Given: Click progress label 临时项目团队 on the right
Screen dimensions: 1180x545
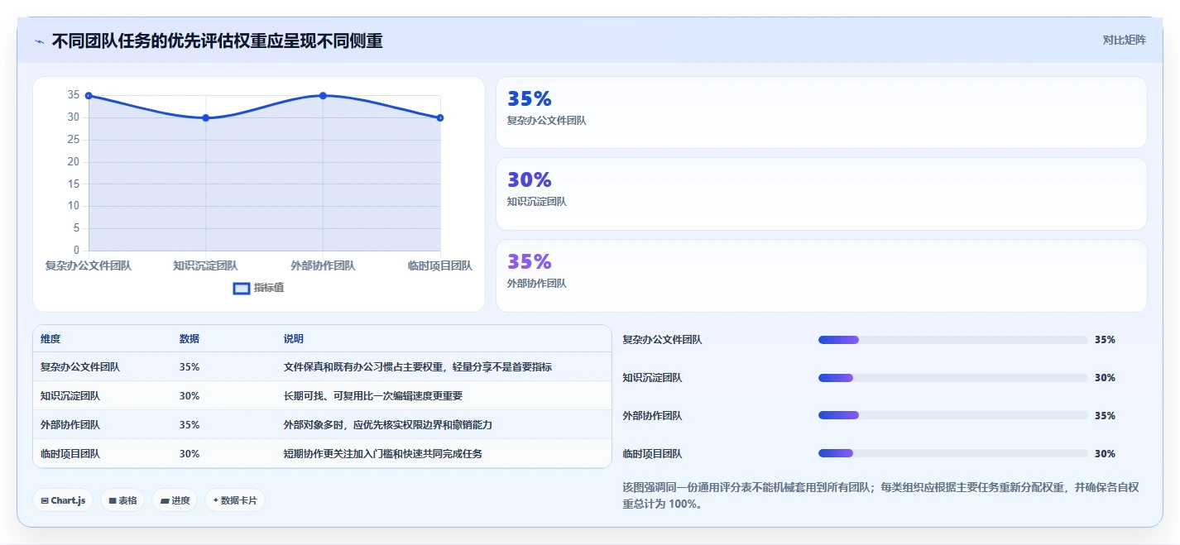Looking at the screenshot, I should 652,454.
